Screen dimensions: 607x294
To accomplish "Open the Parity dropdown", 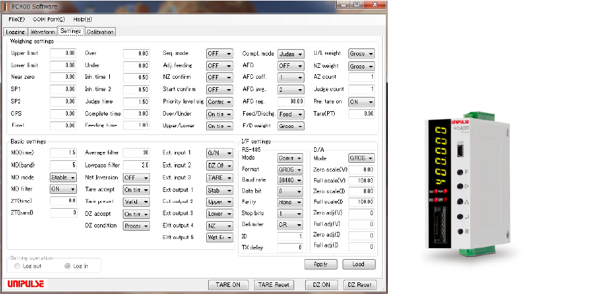I will [x=290, y=202].
